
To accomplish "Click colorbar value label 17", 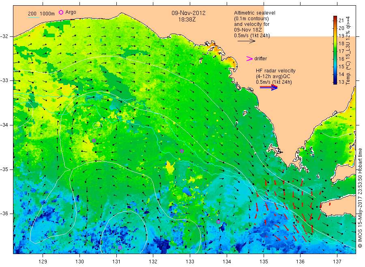I will 341,51.
